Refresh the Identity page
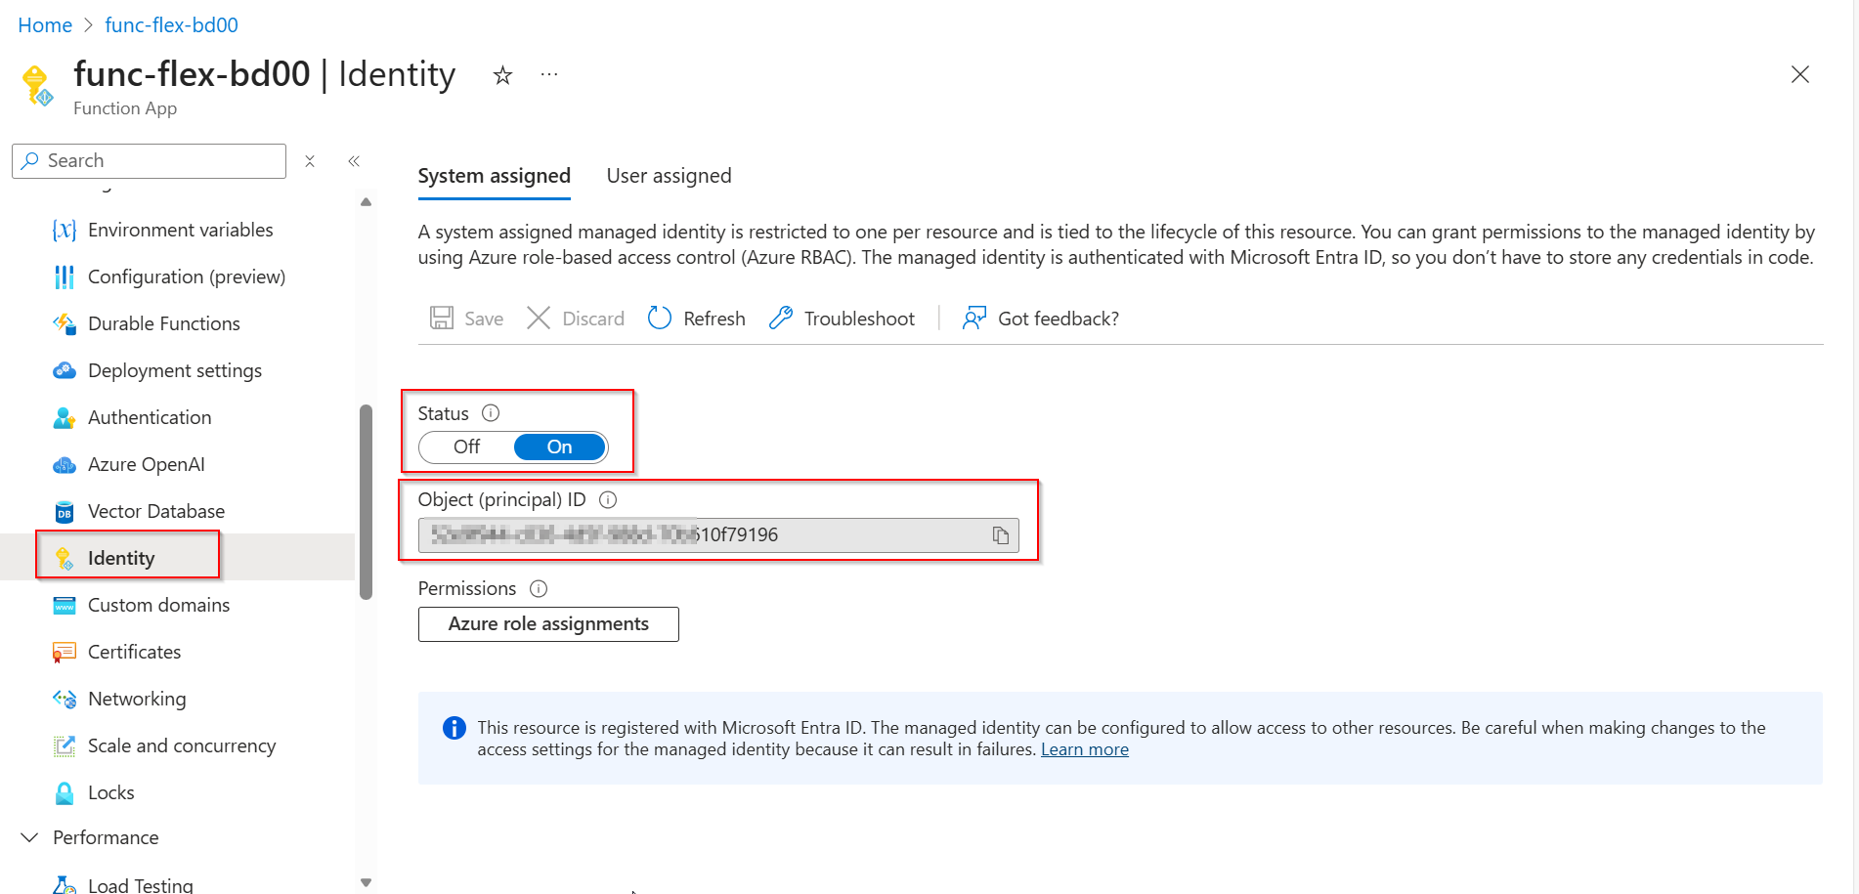 point(697,319)
